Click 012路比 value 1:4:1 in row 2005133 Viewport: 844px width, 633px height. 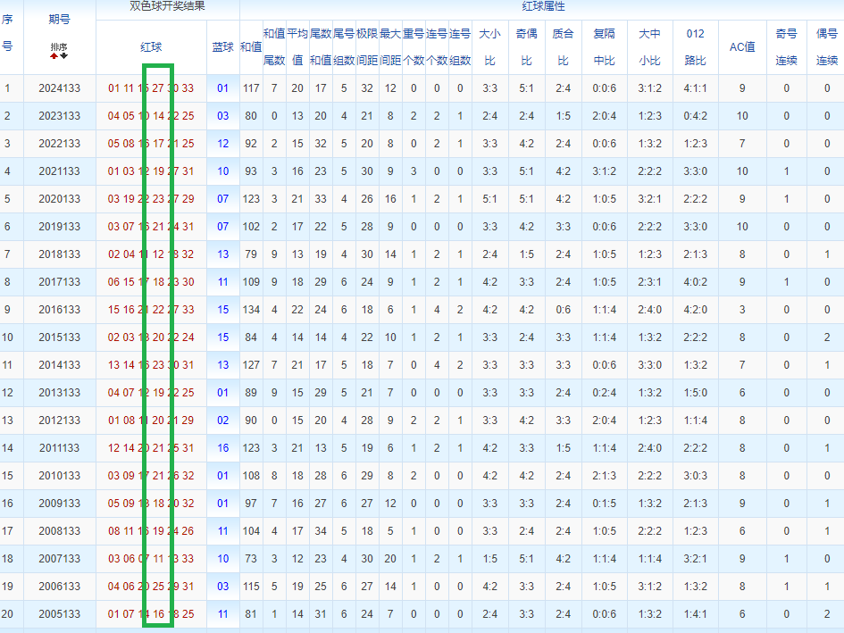tap(696, 614)
